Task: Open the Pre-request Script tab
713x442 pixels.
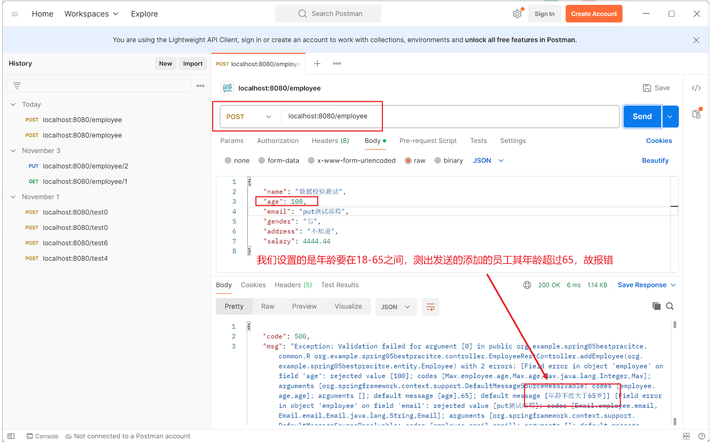Action: tap(428, 141)
